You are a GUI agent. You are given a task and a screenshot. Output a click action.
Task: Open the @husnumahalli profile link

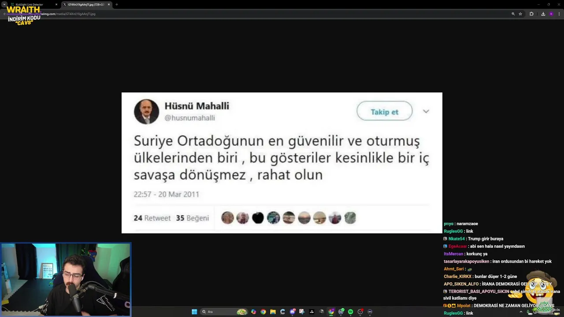pos(190,118)
